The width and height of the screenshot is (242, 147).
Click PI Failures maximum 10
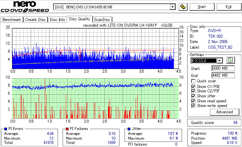click(x=113, y=138)
